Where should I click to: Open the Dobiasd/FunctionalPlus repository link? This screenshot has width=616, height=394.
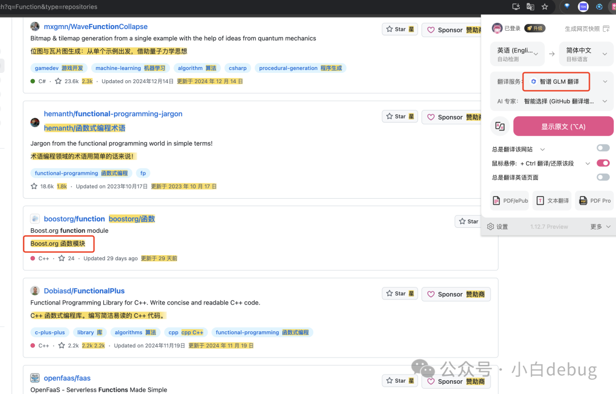tap(84, 290)
